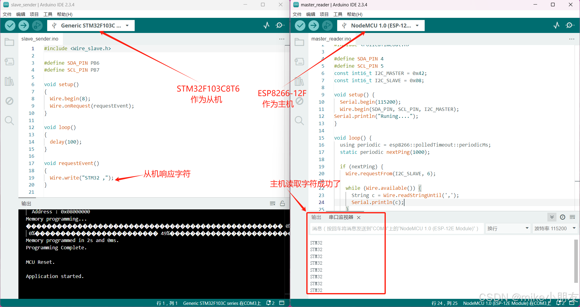
Task: Clear output in slave_sender output panel
Action: (x=272, y=203)
